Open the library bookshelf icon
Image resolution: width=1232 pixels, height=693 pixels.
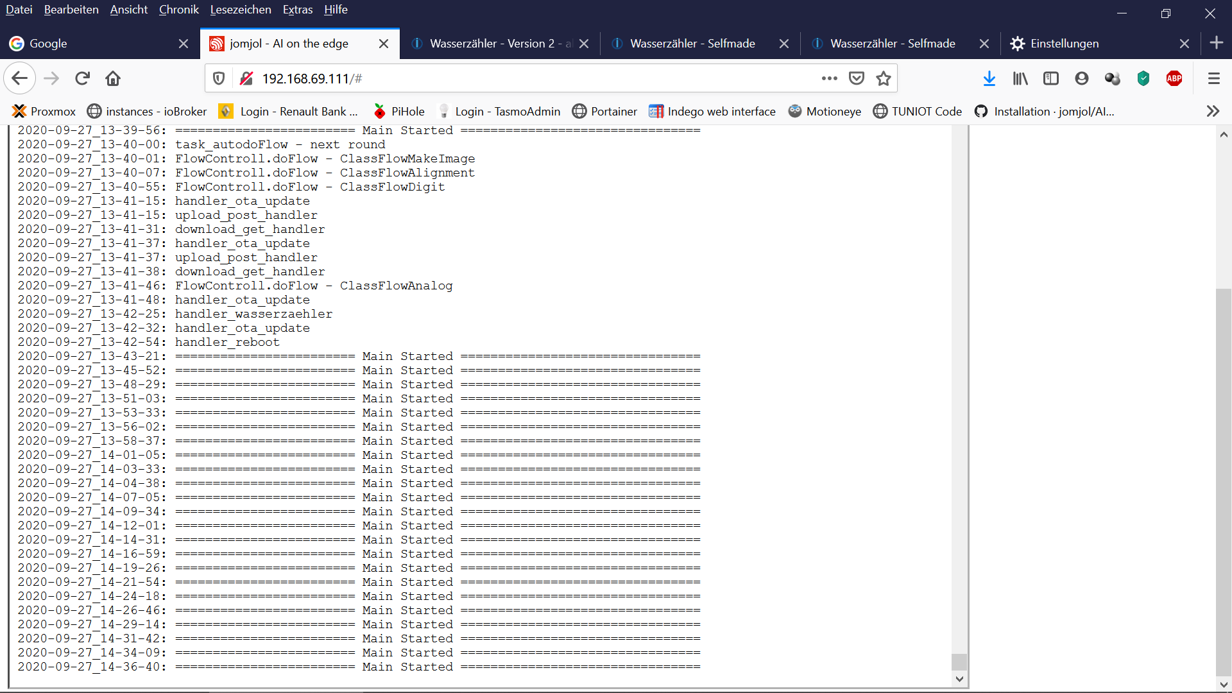tap(1020, 78)
